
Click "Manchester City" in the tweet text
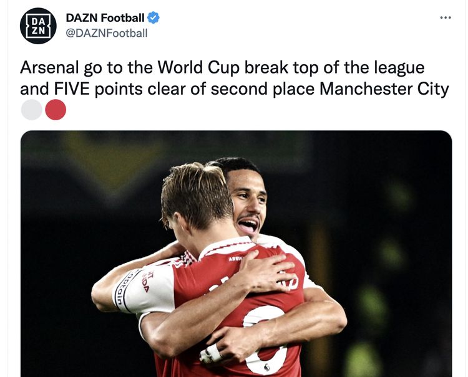tap(384, 88)
